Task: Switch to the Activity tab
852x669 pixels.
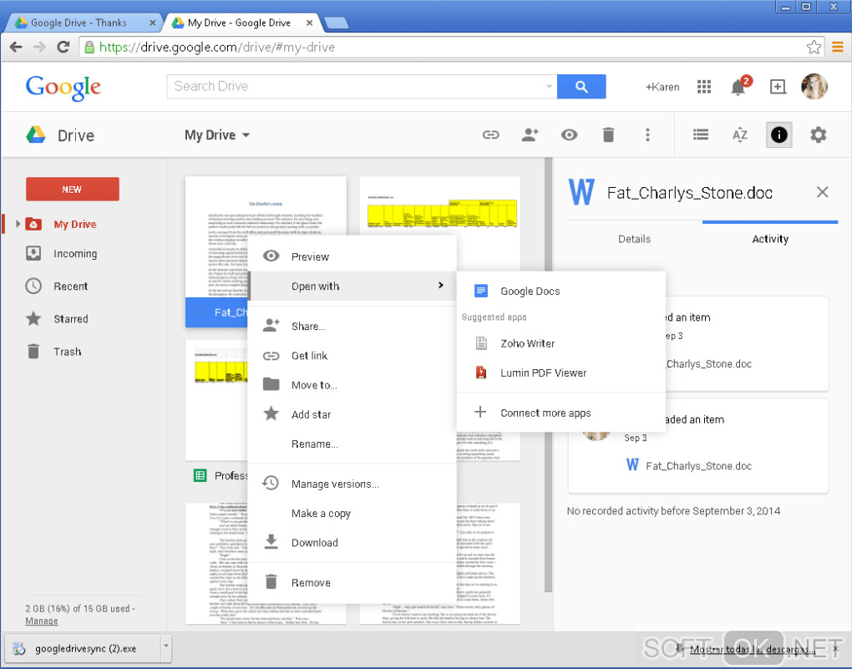Action: coord(770,239)
